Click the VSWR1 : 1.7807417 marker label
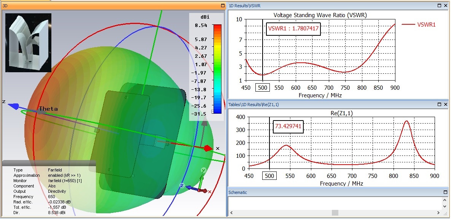 (x=293, y=28)
